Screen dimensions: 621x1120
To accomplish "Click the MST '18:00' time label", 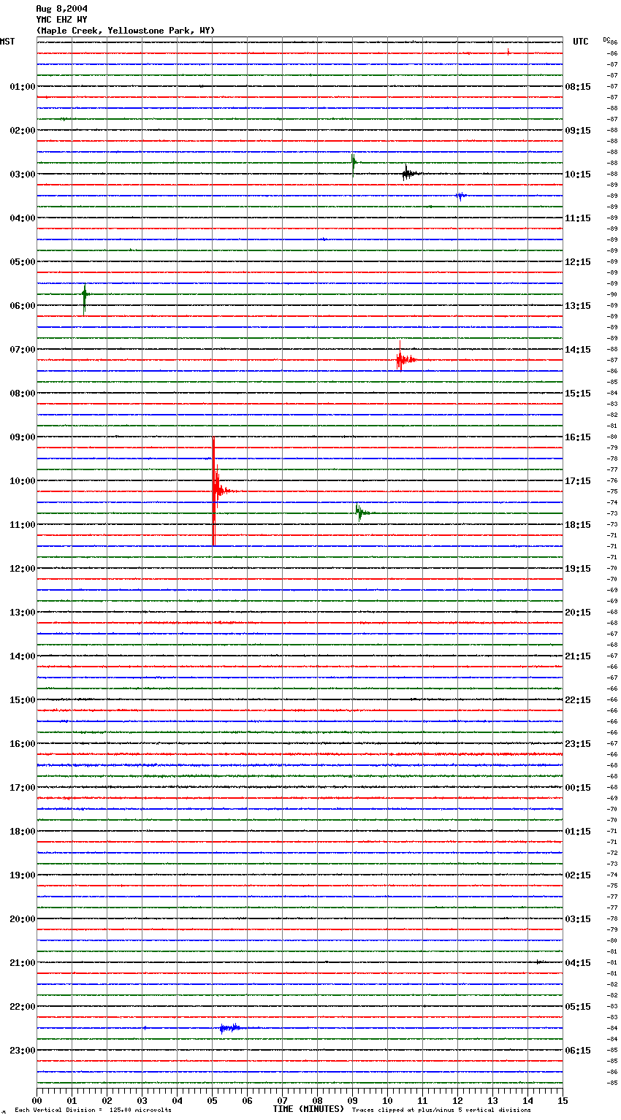I will pyautogui.click(x=23, y=832).
